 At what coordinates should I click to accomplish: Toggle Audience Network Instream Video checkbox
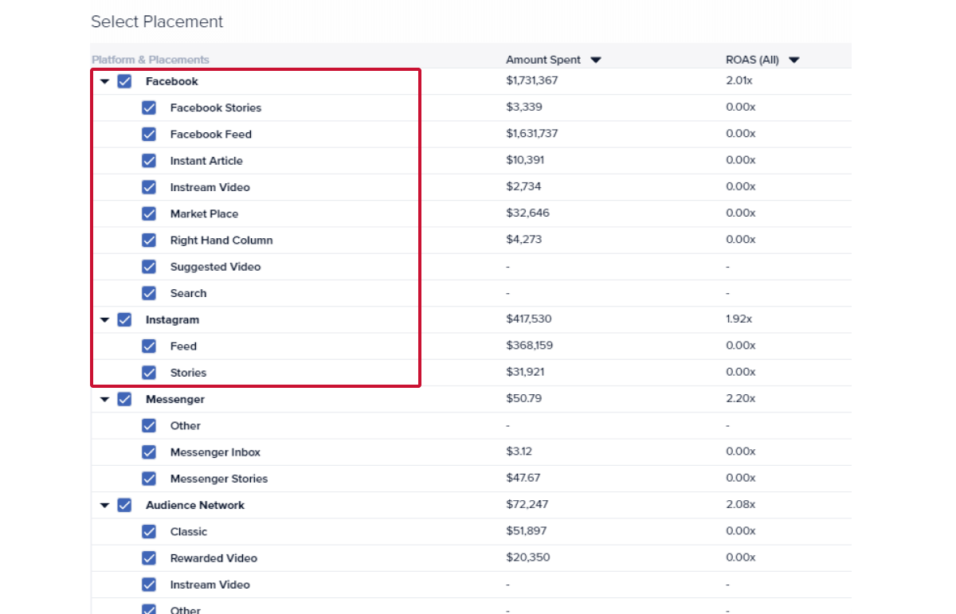(x=149, y=585)
